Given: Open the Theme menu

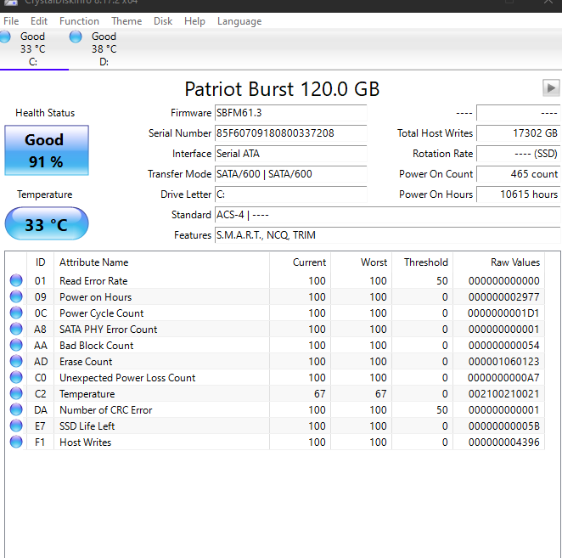Looking at the screenshot, I should click(x=126, y=21).
